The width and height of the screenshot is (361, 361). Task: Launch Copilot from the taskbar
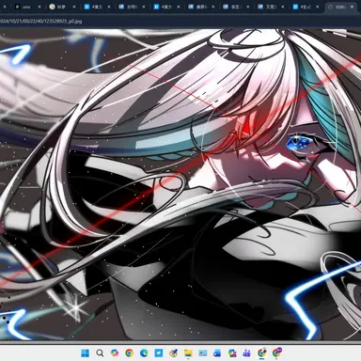coord(115,353)
